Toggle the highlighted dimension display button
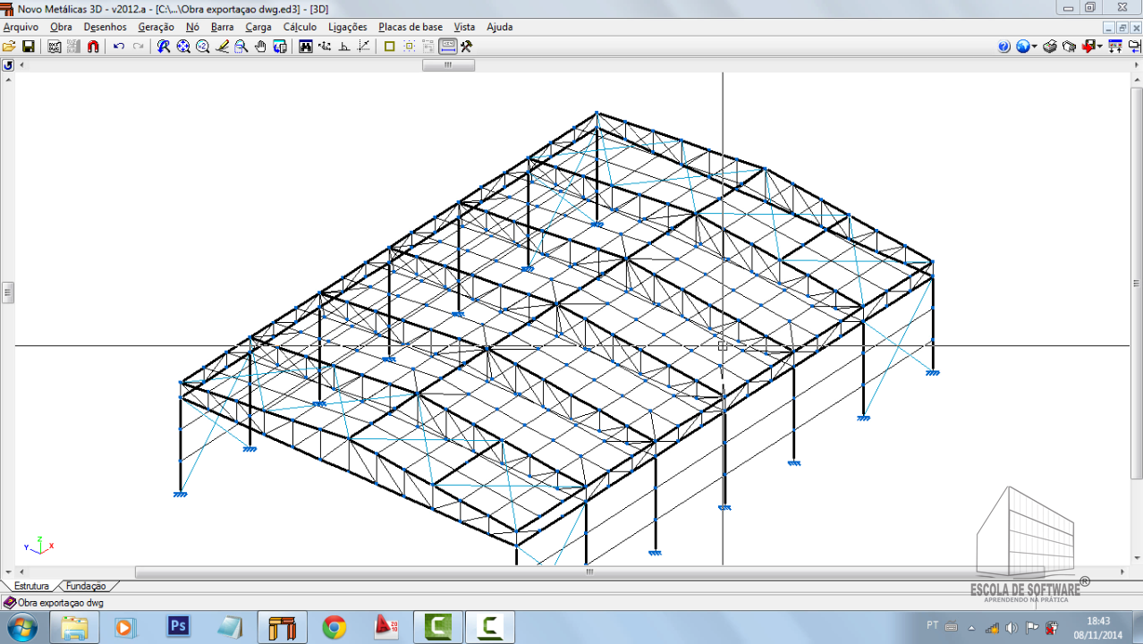This screenshot has width=1143, height=644. [x=447, y=47]
